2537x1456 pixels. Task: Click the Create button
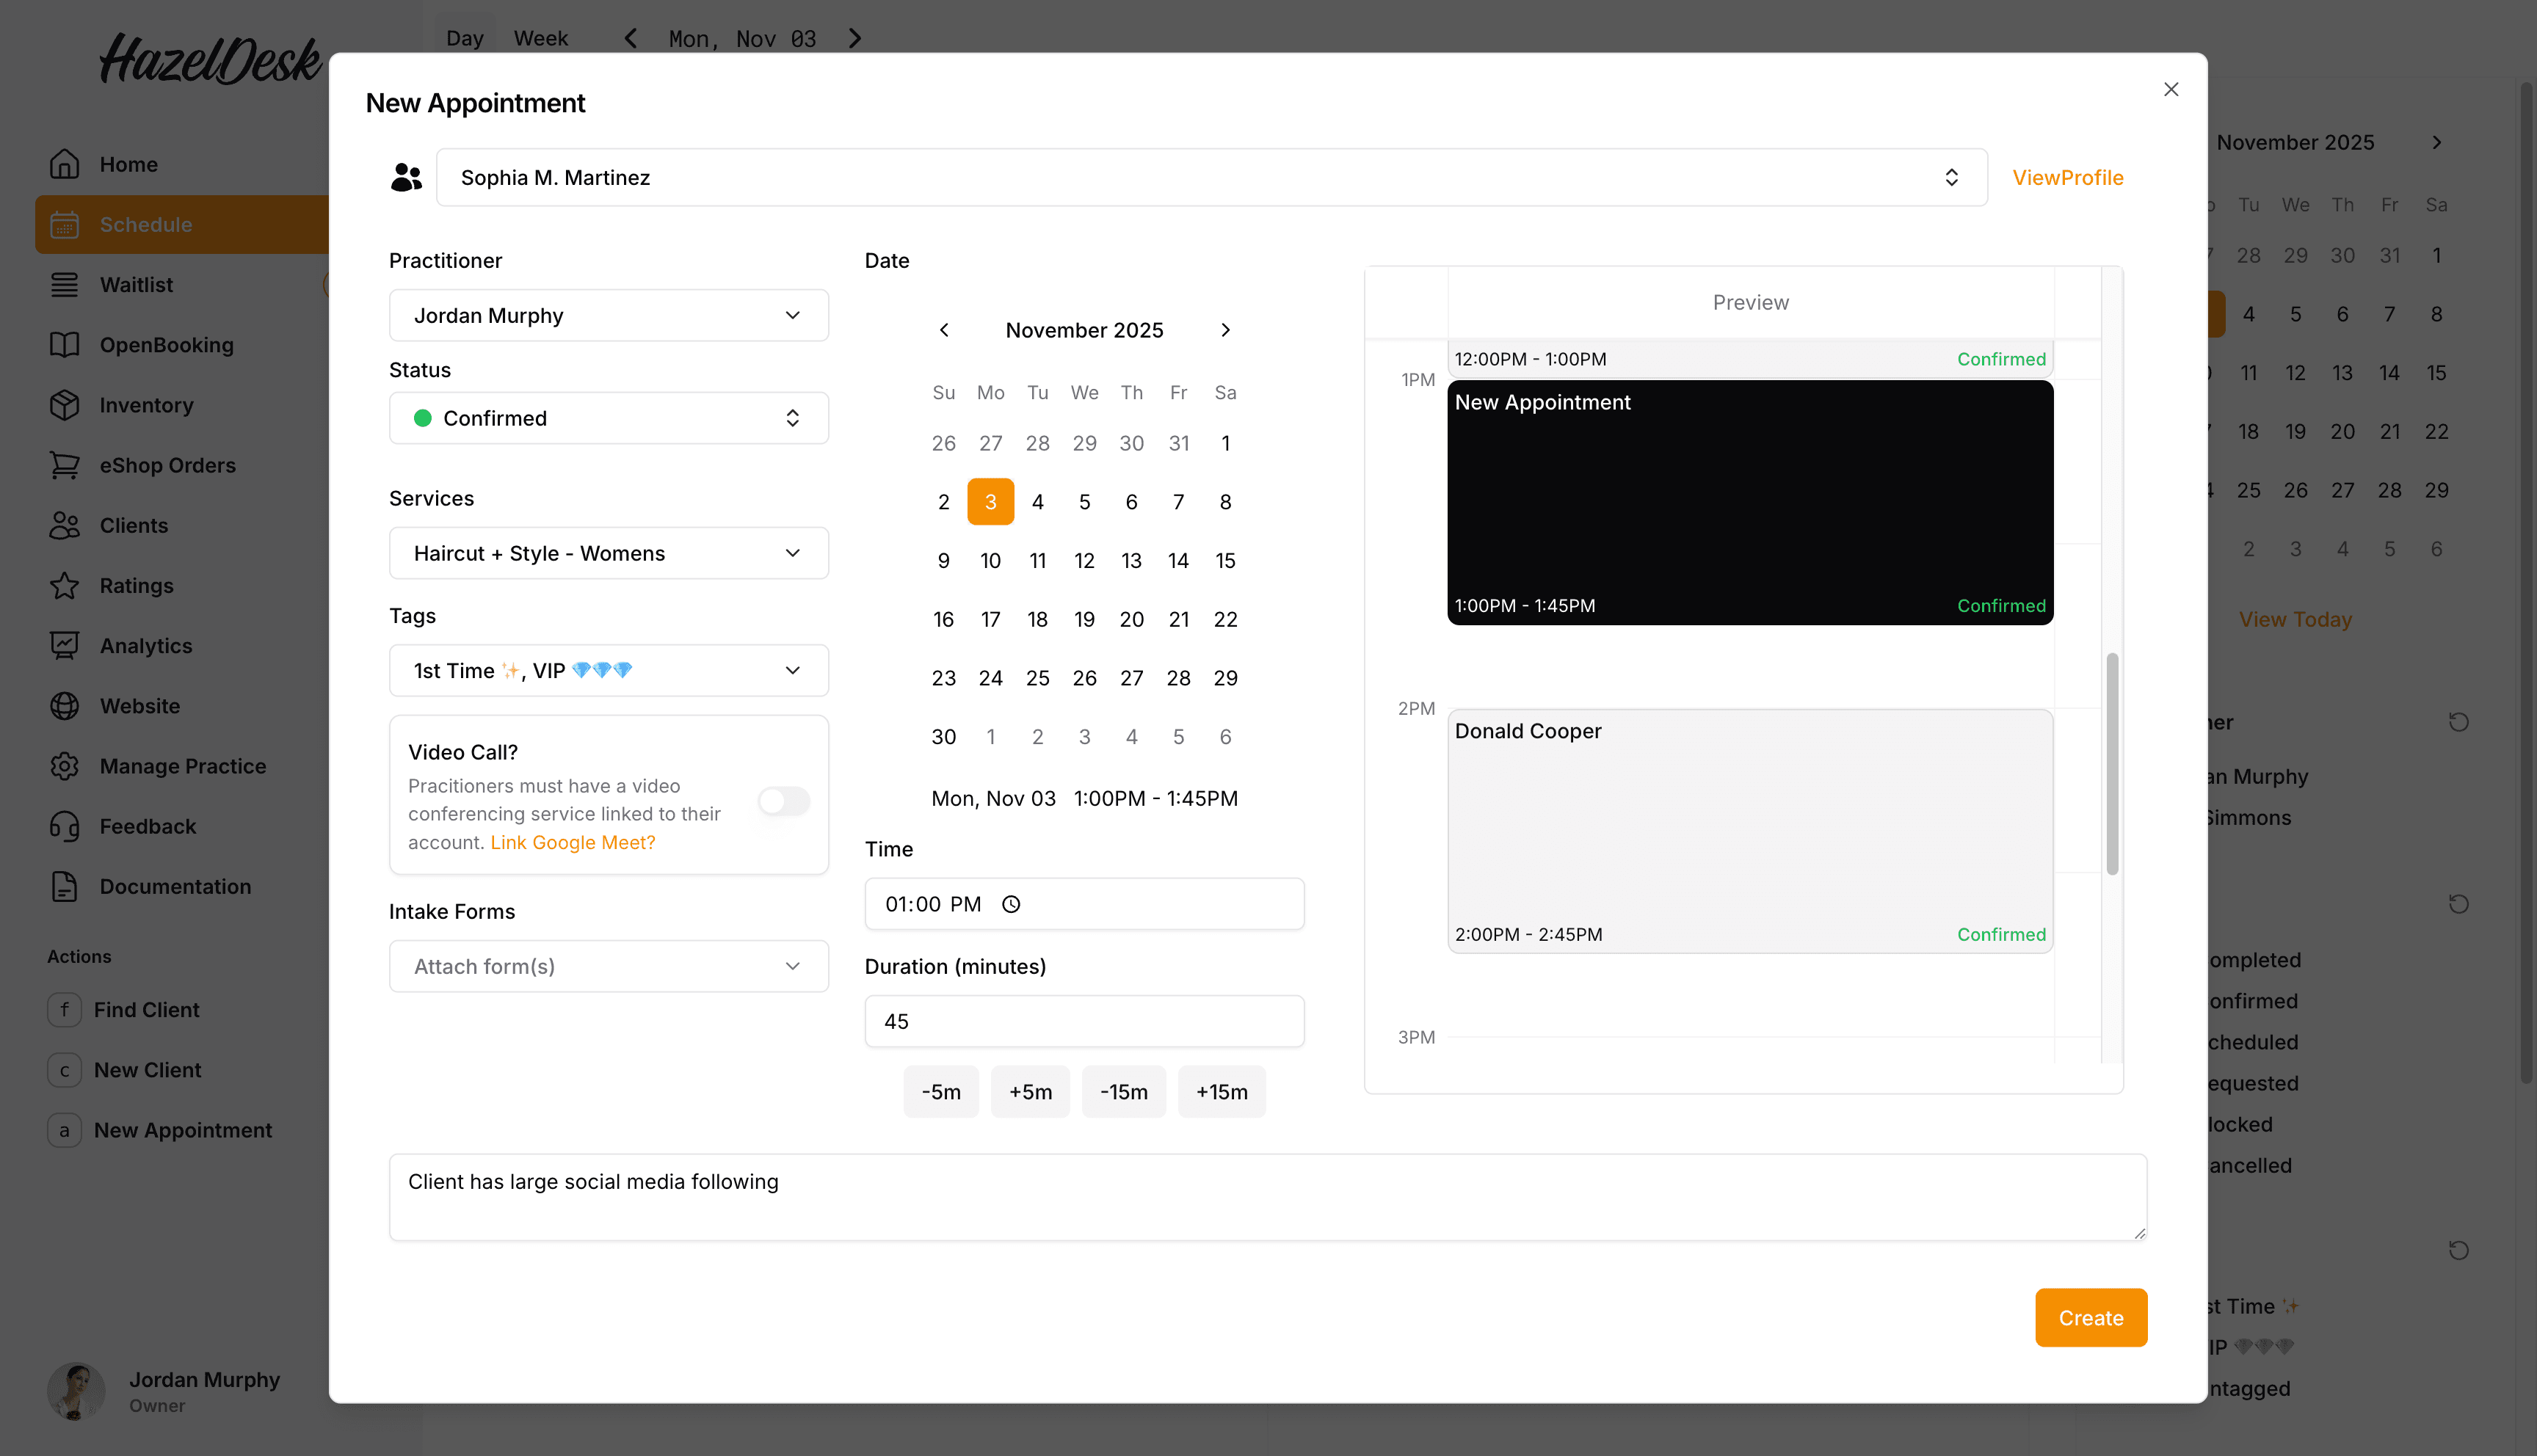pyautogui.click(x=2091, y=1317)
